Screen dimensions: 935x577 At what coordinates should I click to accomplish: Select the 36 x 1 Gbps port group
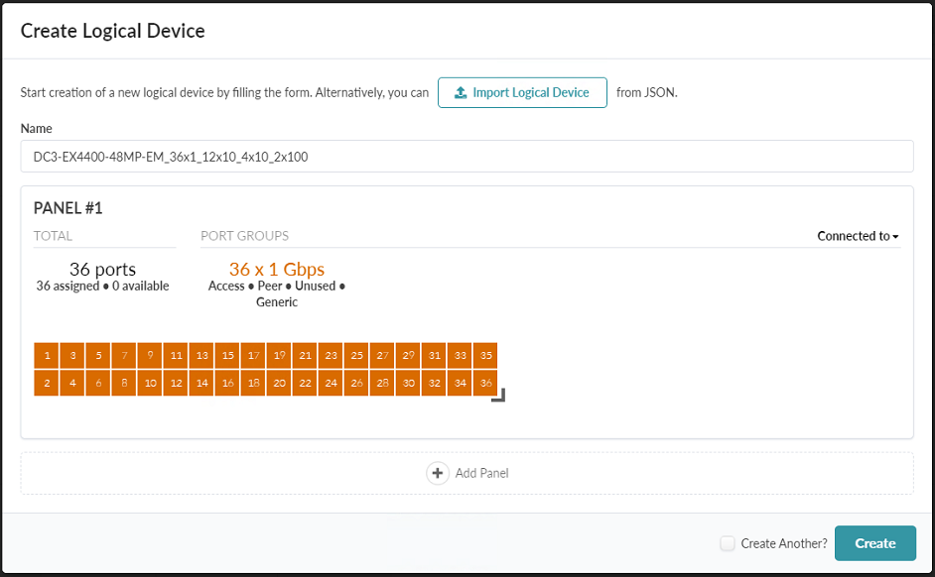[x=276, y=270]
